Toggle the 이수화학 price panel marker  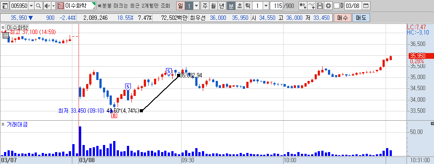(3, 27)
